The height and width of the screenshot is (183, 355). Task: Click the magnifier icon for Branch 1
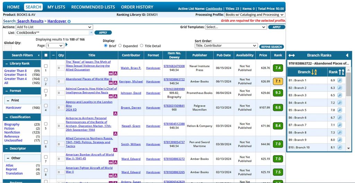[340, 80]
